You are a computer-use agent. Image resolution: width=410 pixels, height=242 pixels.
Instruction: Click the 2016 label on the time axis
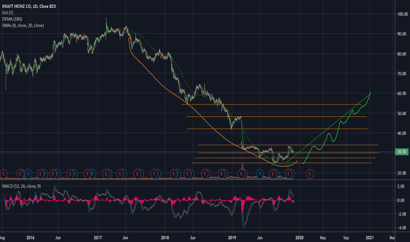[30, 238]
